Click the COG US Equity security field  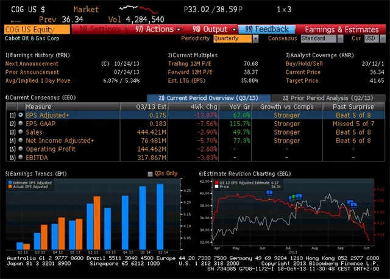point(37,30)
